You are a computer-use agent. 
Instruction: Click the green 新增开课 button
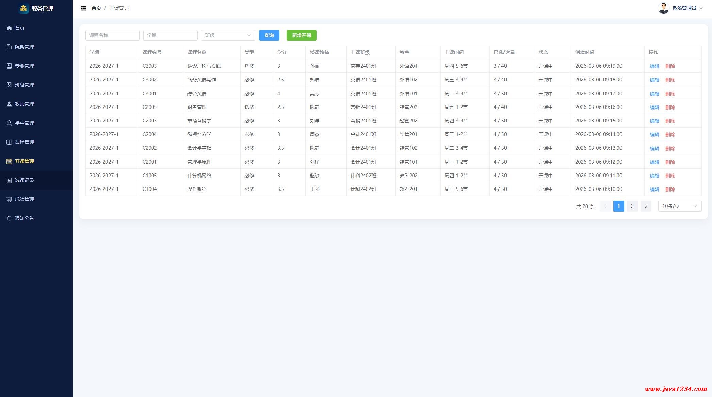[x=302, y=35]
